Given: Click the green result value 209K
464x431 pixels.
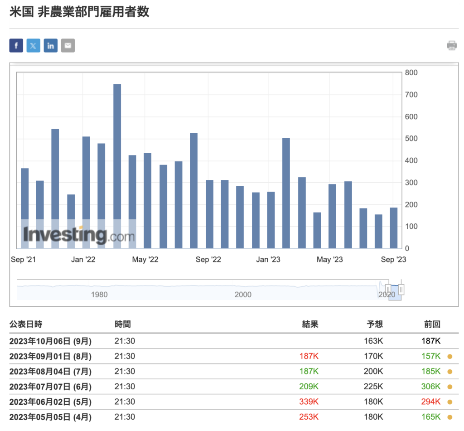Looking at the screenshot, I should (309, 386).
